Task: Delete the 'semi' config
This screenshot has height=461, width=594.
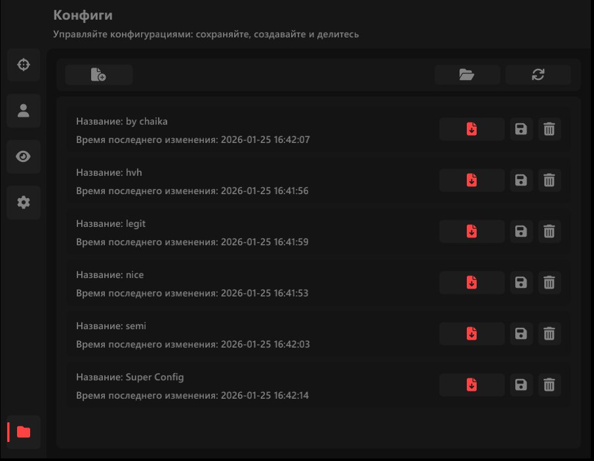Action: (549, 333)
